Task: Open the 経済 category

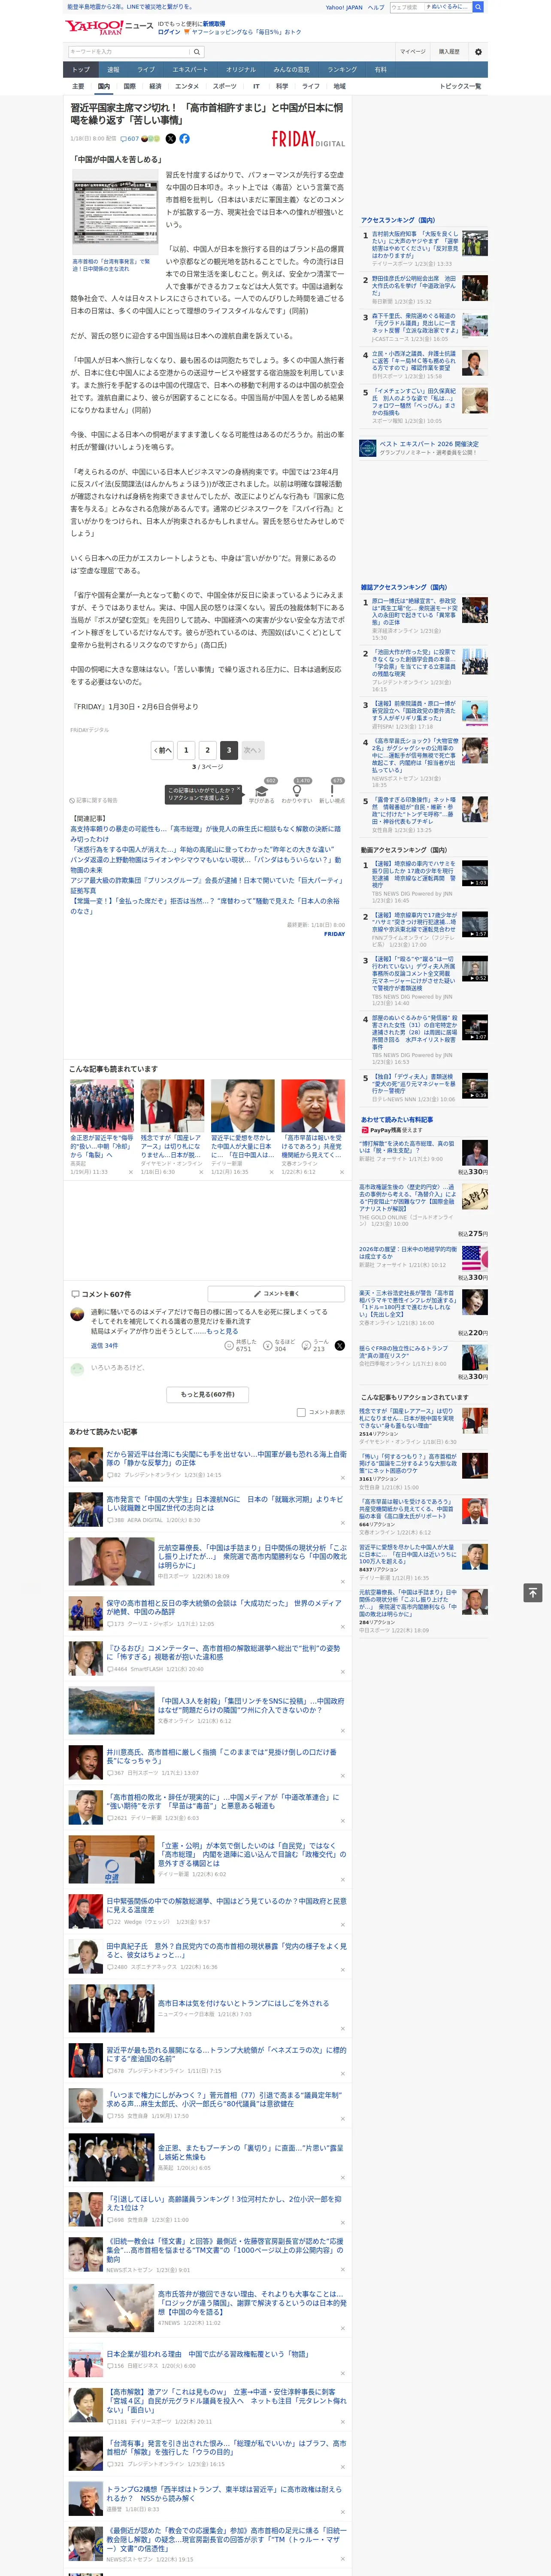Action: (x=155, y=86)
